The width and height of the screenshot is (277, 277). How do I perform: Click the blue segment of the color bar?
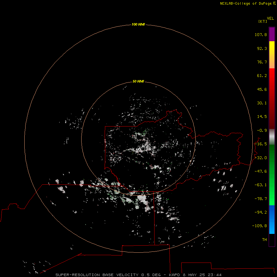[272, 219]
